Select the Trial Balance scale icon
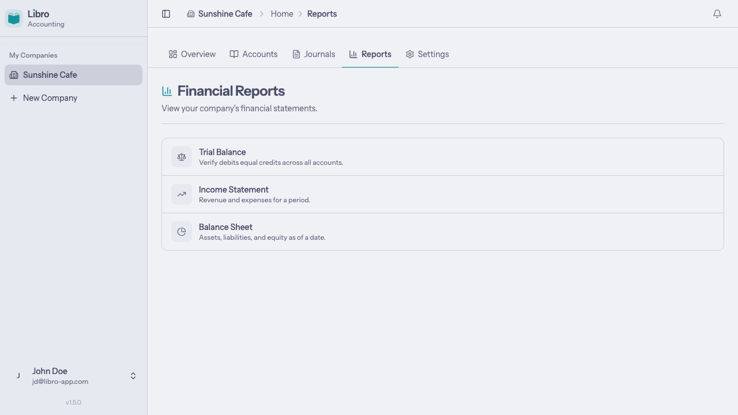Viewport: 738px width, 415px height. click(181, 156)
